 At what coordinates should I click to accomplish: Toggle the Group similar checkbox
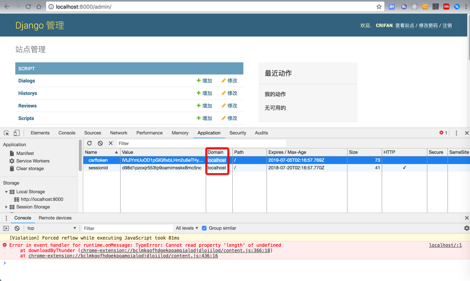[x=204, y=228]
